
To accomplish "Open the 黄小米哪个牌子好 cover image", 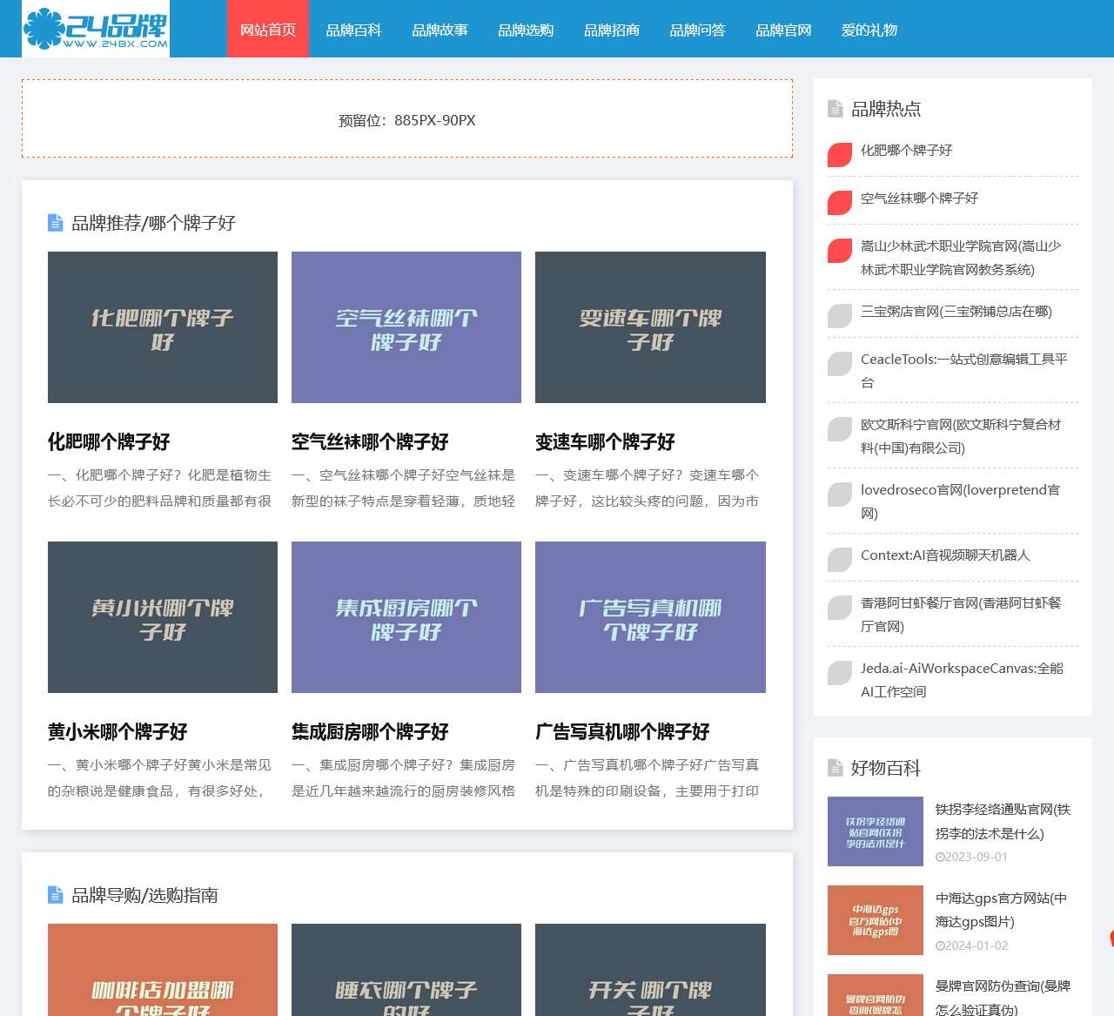I will click(x=163, y=617).
